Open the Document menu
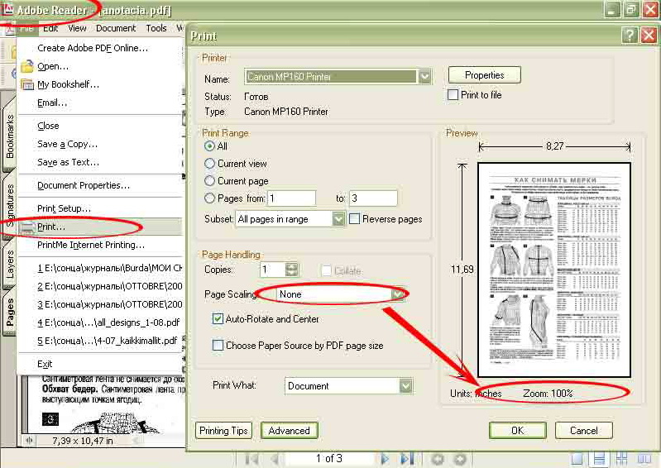Viewport: 661px width, 468px height. coord(116,28)
